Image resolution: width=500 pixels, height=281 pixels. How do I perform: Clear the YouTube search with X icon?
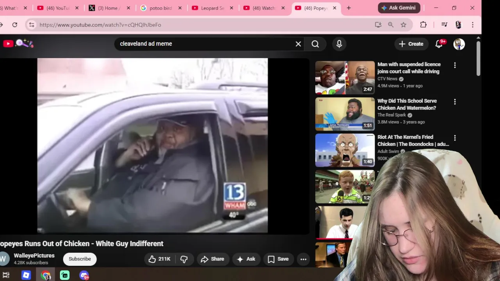tap(298, 44)
